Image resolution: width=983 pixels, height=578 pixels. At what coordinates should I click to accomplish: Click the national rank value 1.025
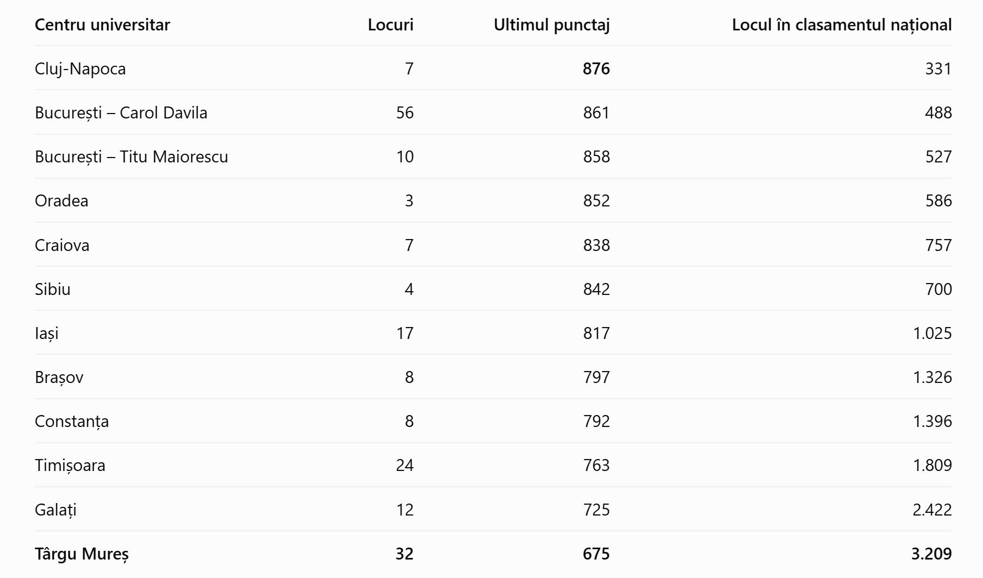pos(932,334)
